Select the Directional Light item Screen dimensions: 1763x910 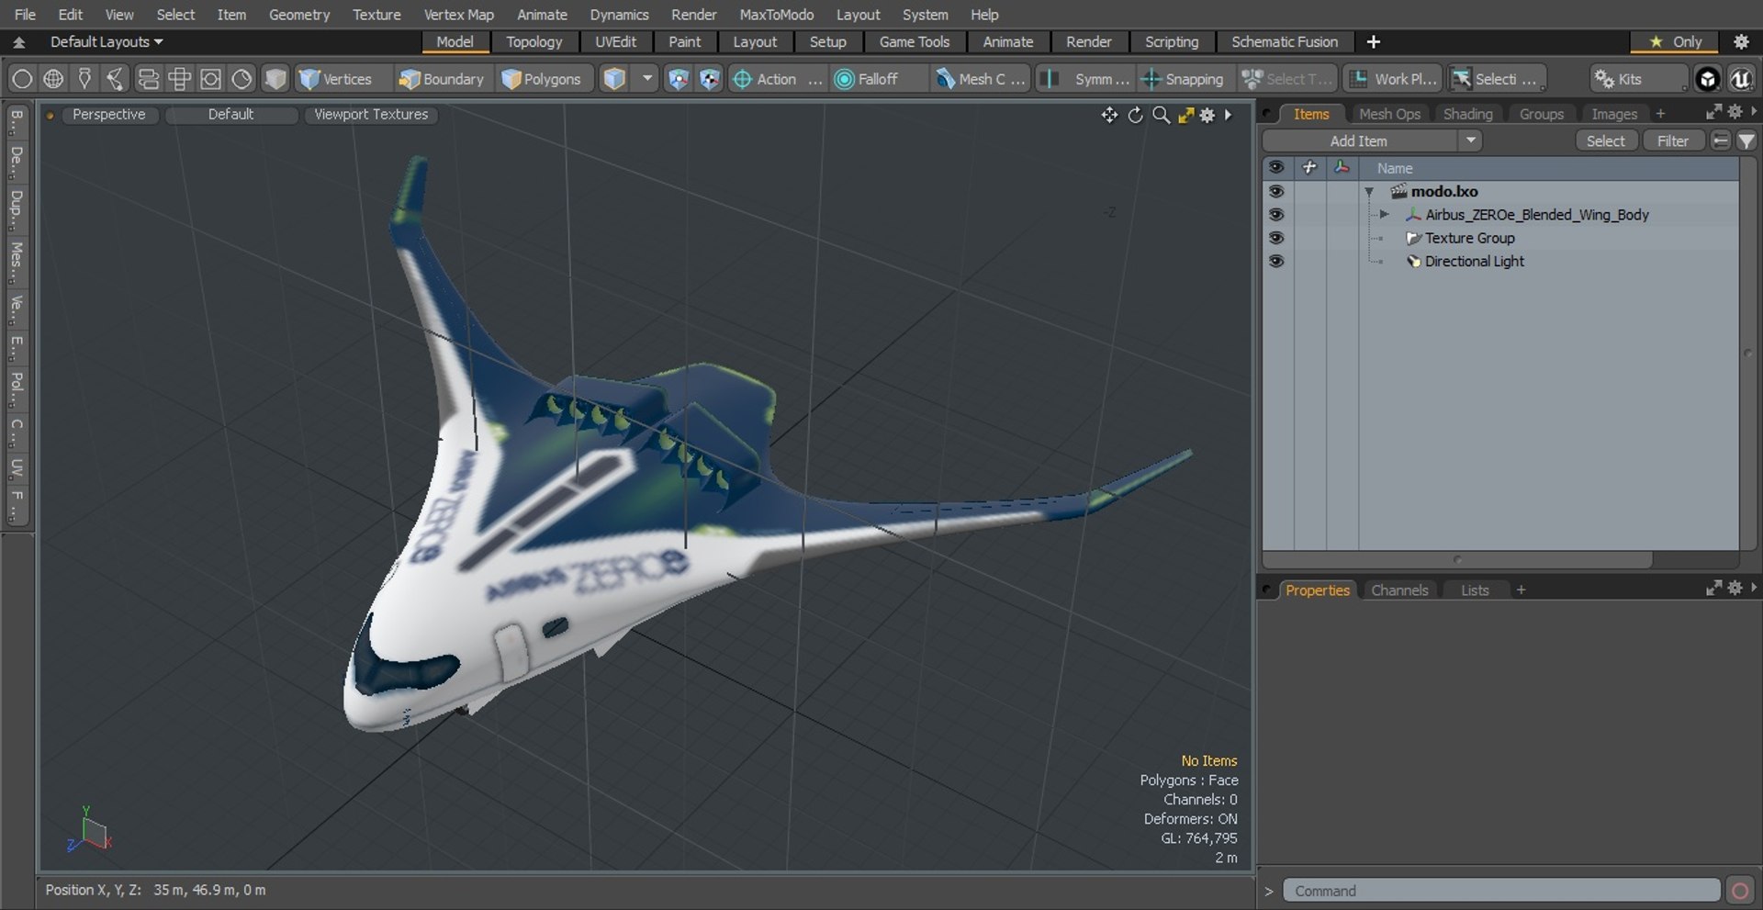tap(1474, 261)
